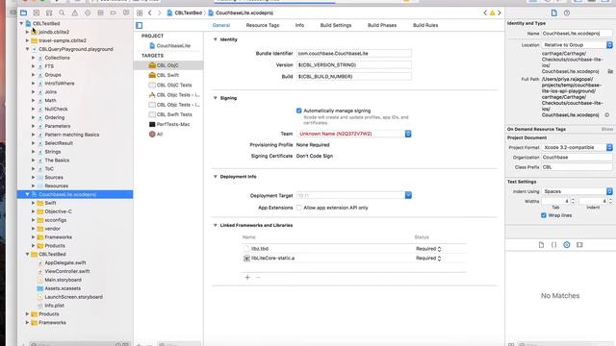
Task: Adjust the Indent width stepper
Action: click(x=610, y=201)
